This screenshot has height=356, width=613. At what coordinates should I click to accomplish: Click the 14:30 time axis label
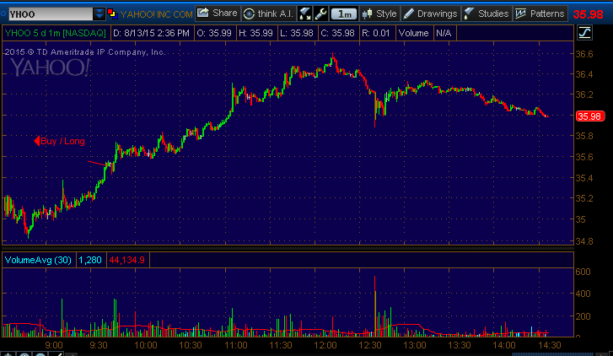[x=550, y=345]
